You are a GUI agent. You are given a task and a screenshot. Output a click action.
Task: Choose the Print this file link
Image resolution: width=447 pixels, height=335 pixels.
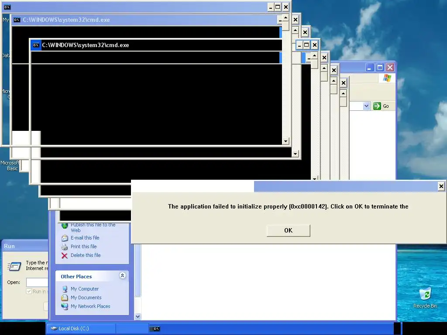(x=83, y=246)
